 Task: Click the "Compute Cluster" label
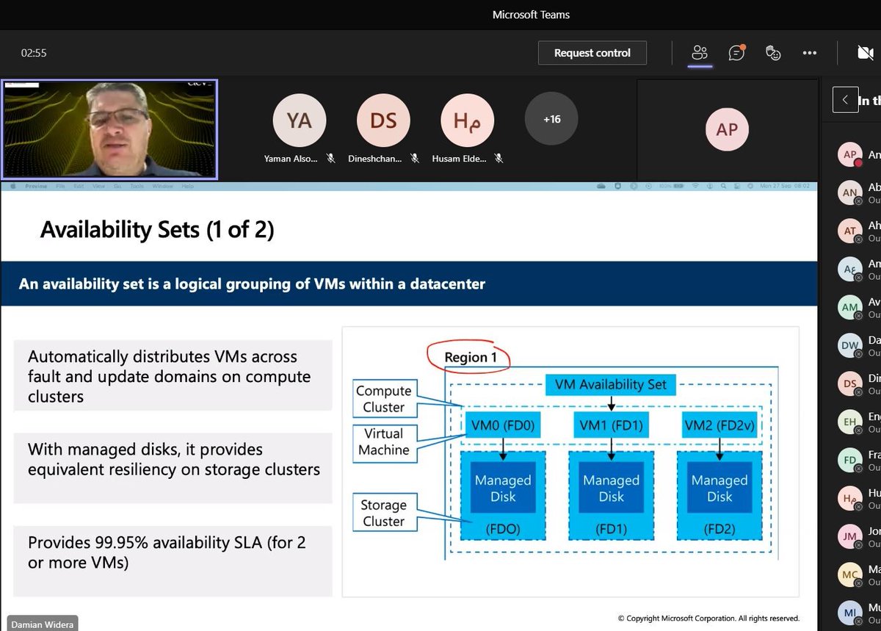pos(383,399)
